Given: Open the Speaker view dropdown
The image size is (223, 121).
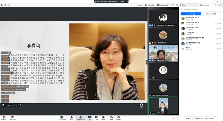Looking at the screenshot, I should [164, 5].
